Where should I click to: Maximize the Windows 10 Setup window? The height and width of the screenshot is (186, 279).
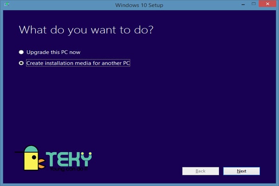tap(253, 4)
